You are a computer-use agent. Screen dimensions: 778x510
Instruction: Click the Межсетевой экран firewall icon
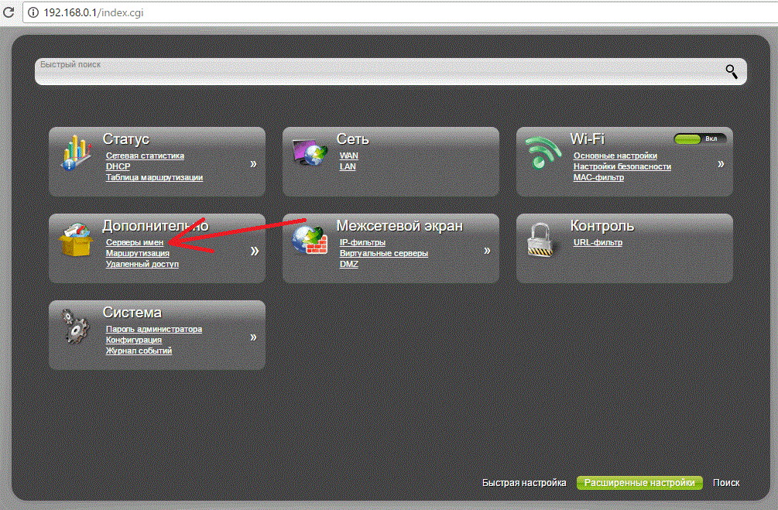[x=310, y=240]
